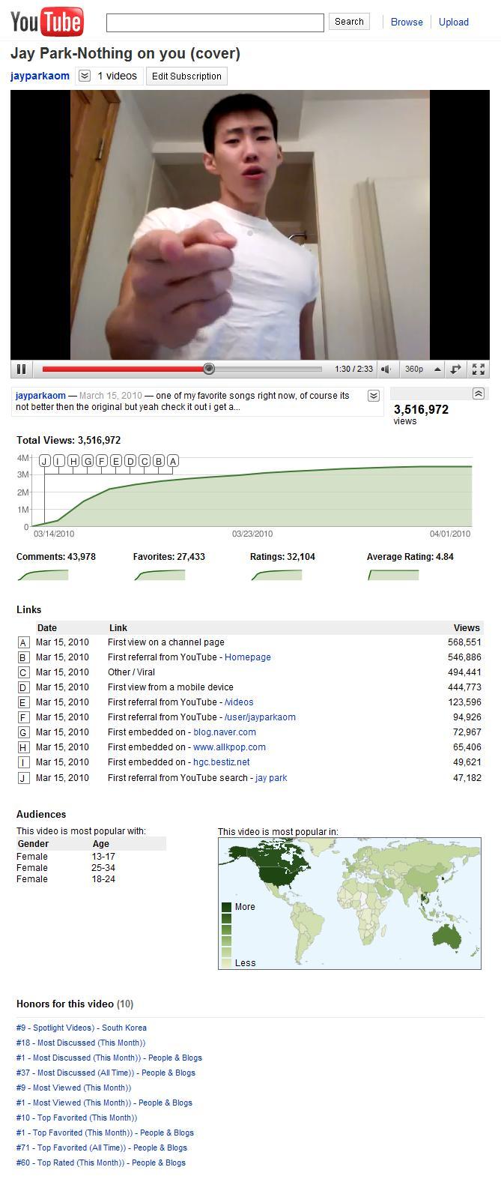
Task: Expand the video description
Action: [374, 396]
